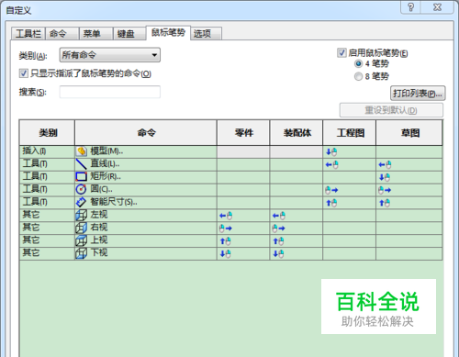Click the 重设到默认(D) button
Viewport: 459px width, 357px height.
(391, 110)
